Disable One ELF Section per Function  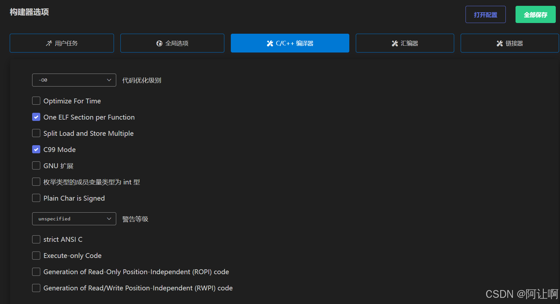pyautogui.click(x=36, y=117)
